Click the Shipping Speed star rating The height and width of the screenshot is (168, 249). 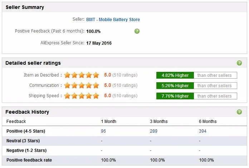coord(82,96)
